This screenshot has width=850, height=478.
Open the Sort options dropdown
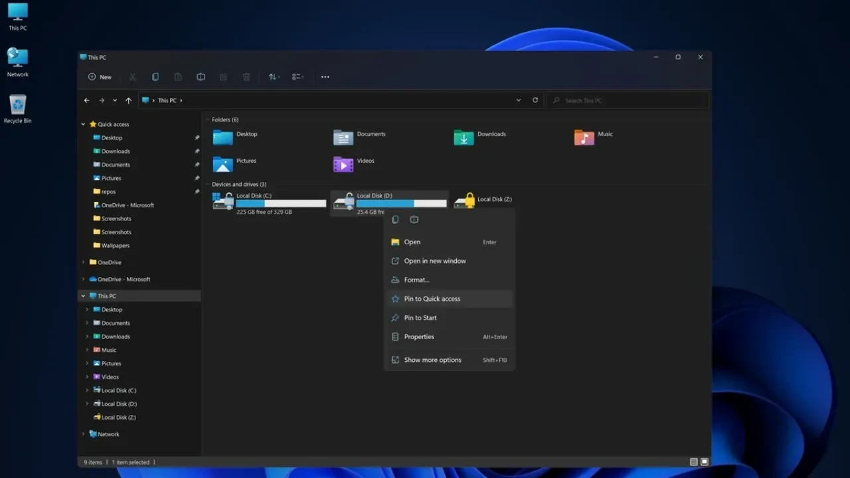point(274,77)
